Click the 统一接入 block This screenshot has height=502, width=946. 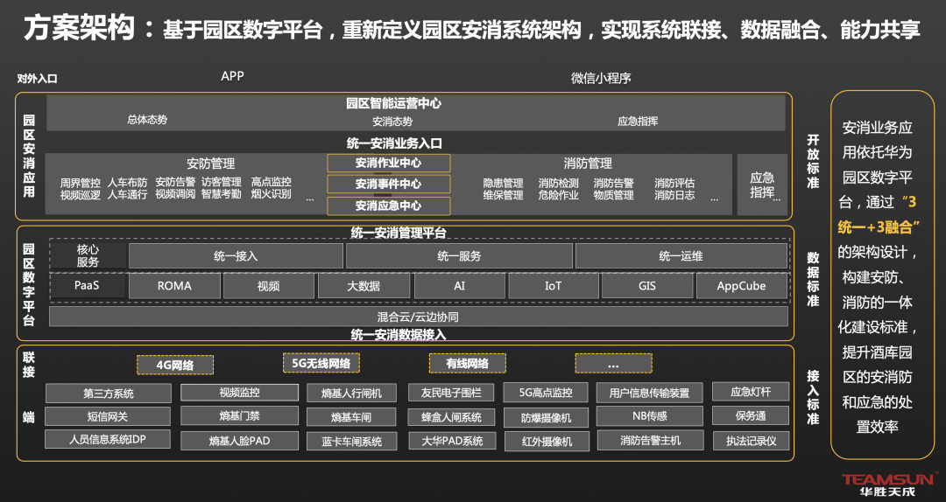[x=236, y=256]
